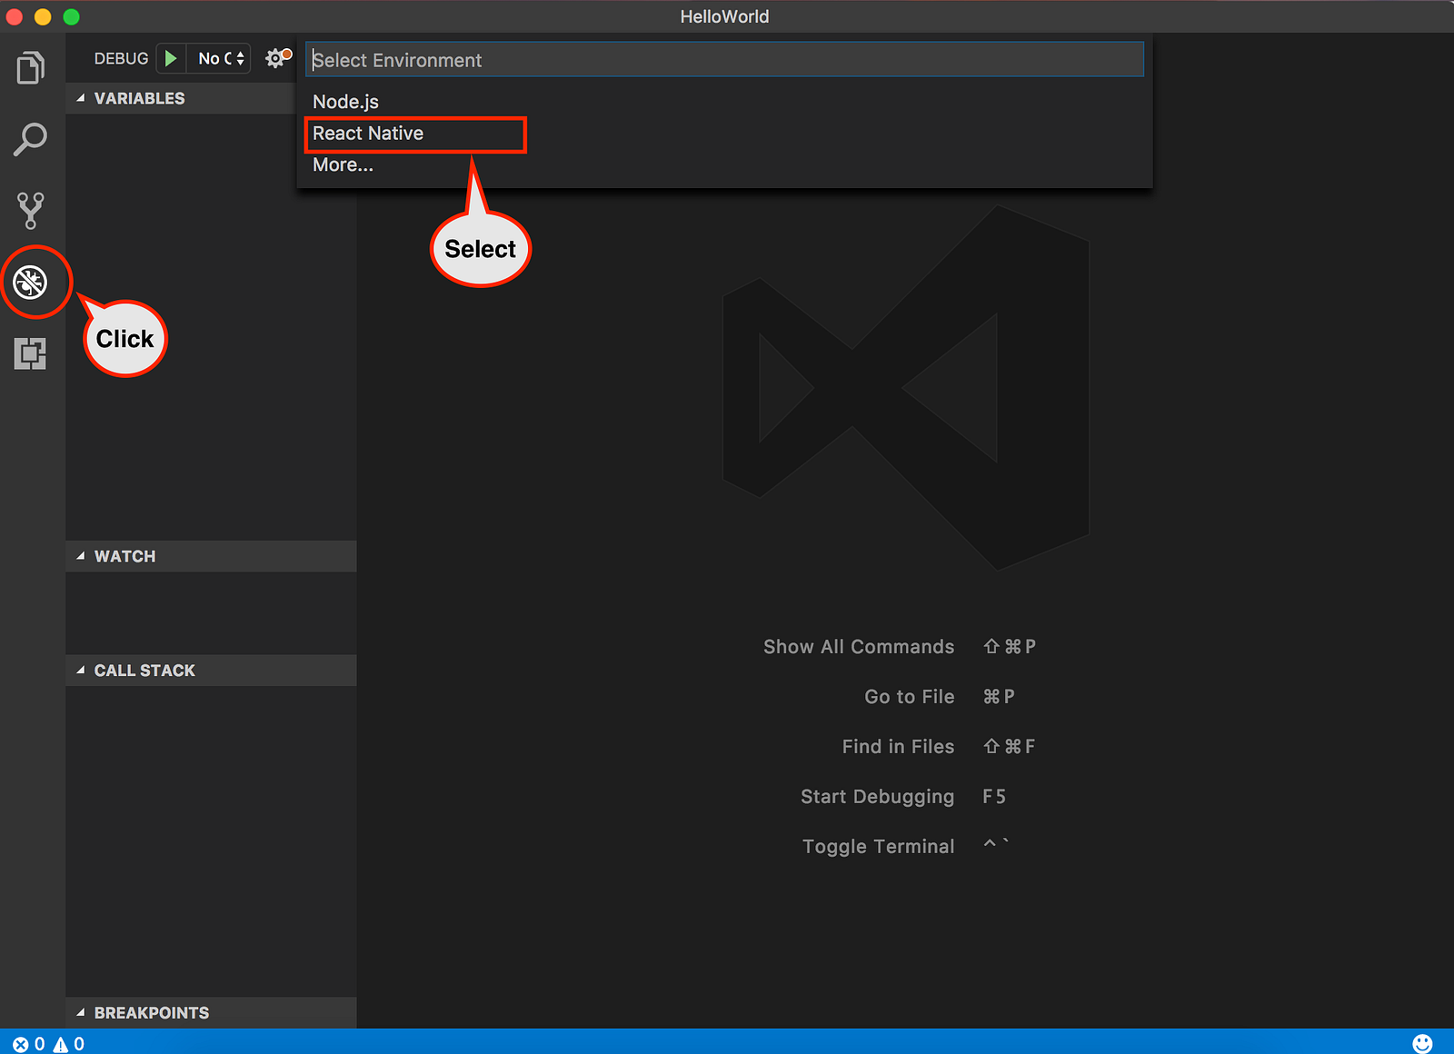
Task: Click the DEBUG panel title
Action: pos(121,58)
